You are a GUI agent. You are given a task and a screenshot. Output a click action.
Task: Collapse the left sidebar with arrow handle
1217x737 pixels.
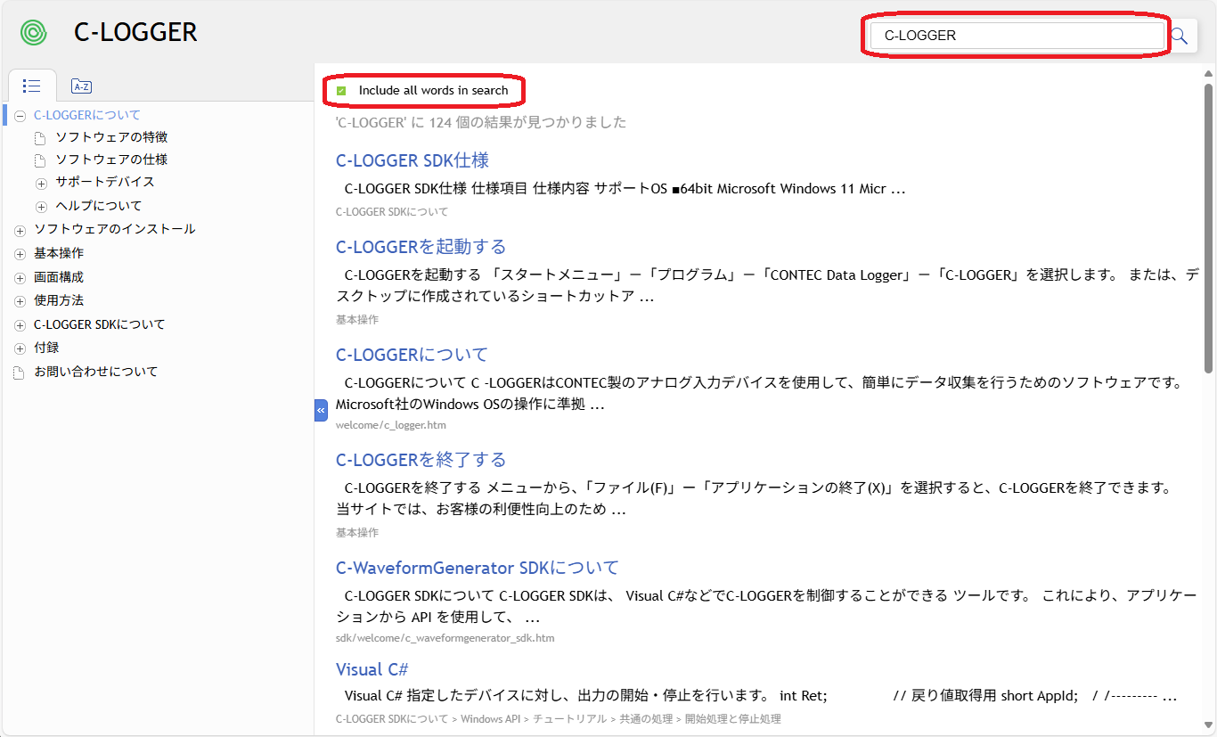coord(321,410)
